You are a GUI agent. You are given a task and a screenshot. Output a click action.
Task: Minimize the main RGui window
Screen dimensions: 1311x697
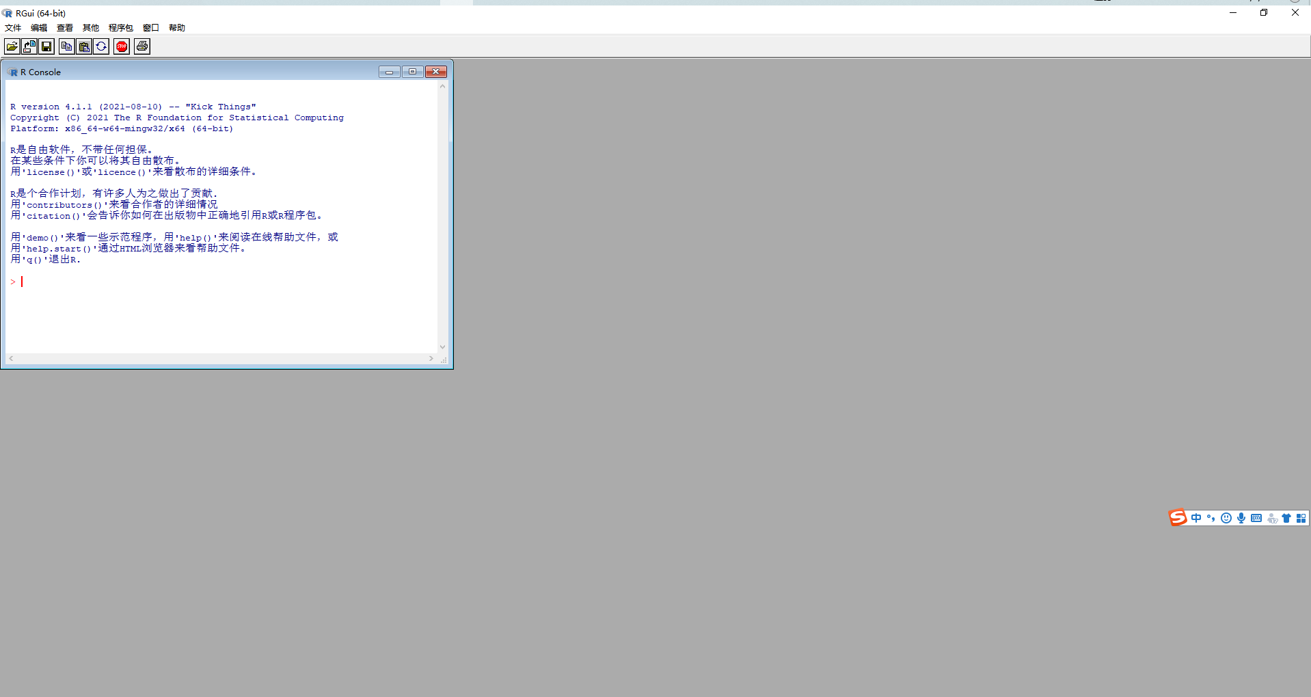click(x=1233, y=12)
